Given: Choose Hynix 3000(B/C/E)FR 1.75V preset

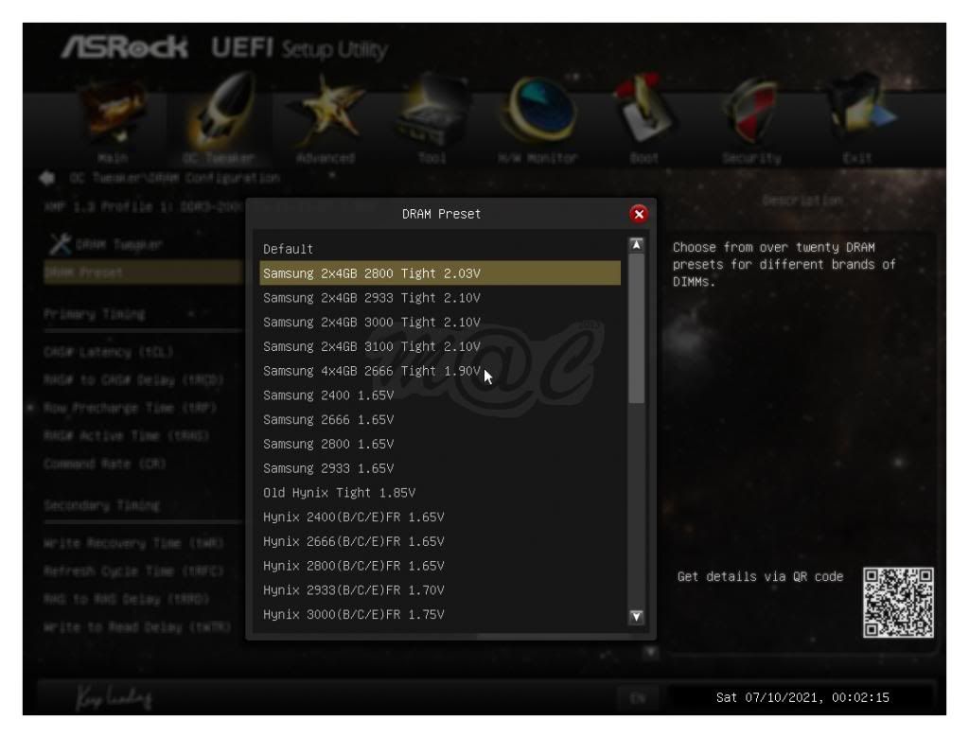Looking at the screenshot, I should point(354,615).
